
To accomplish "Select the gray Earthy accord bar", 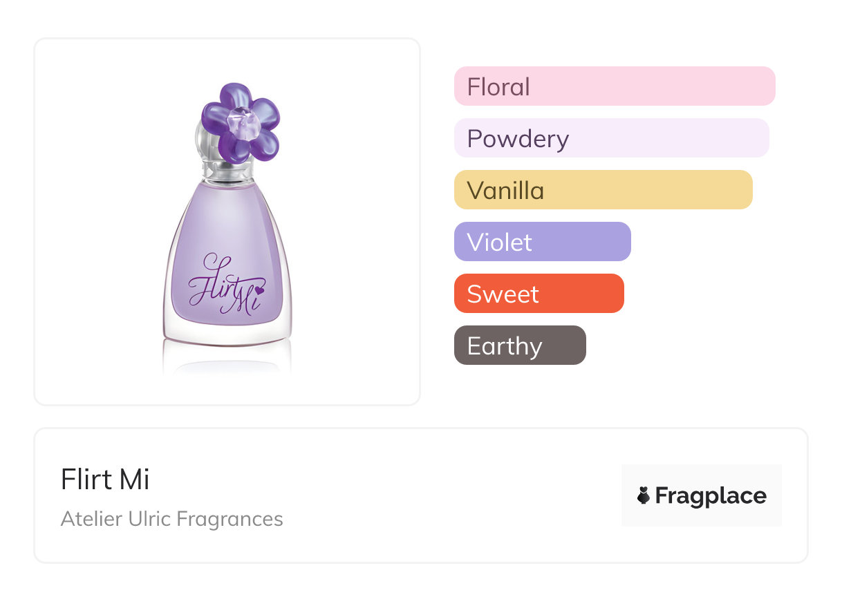I will click(520, 345).
